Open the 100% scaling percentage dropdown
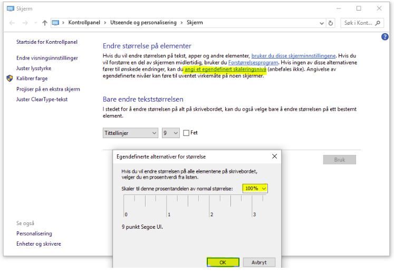The image size is (394, 272). (x=255, y=188)
